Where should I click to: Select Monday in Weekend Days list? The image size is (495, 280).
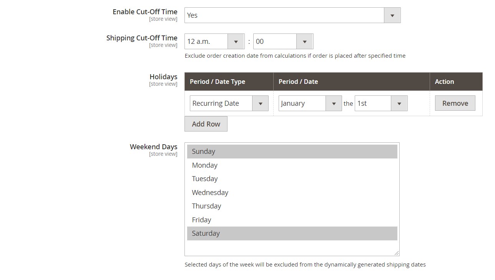coord(292,165)
